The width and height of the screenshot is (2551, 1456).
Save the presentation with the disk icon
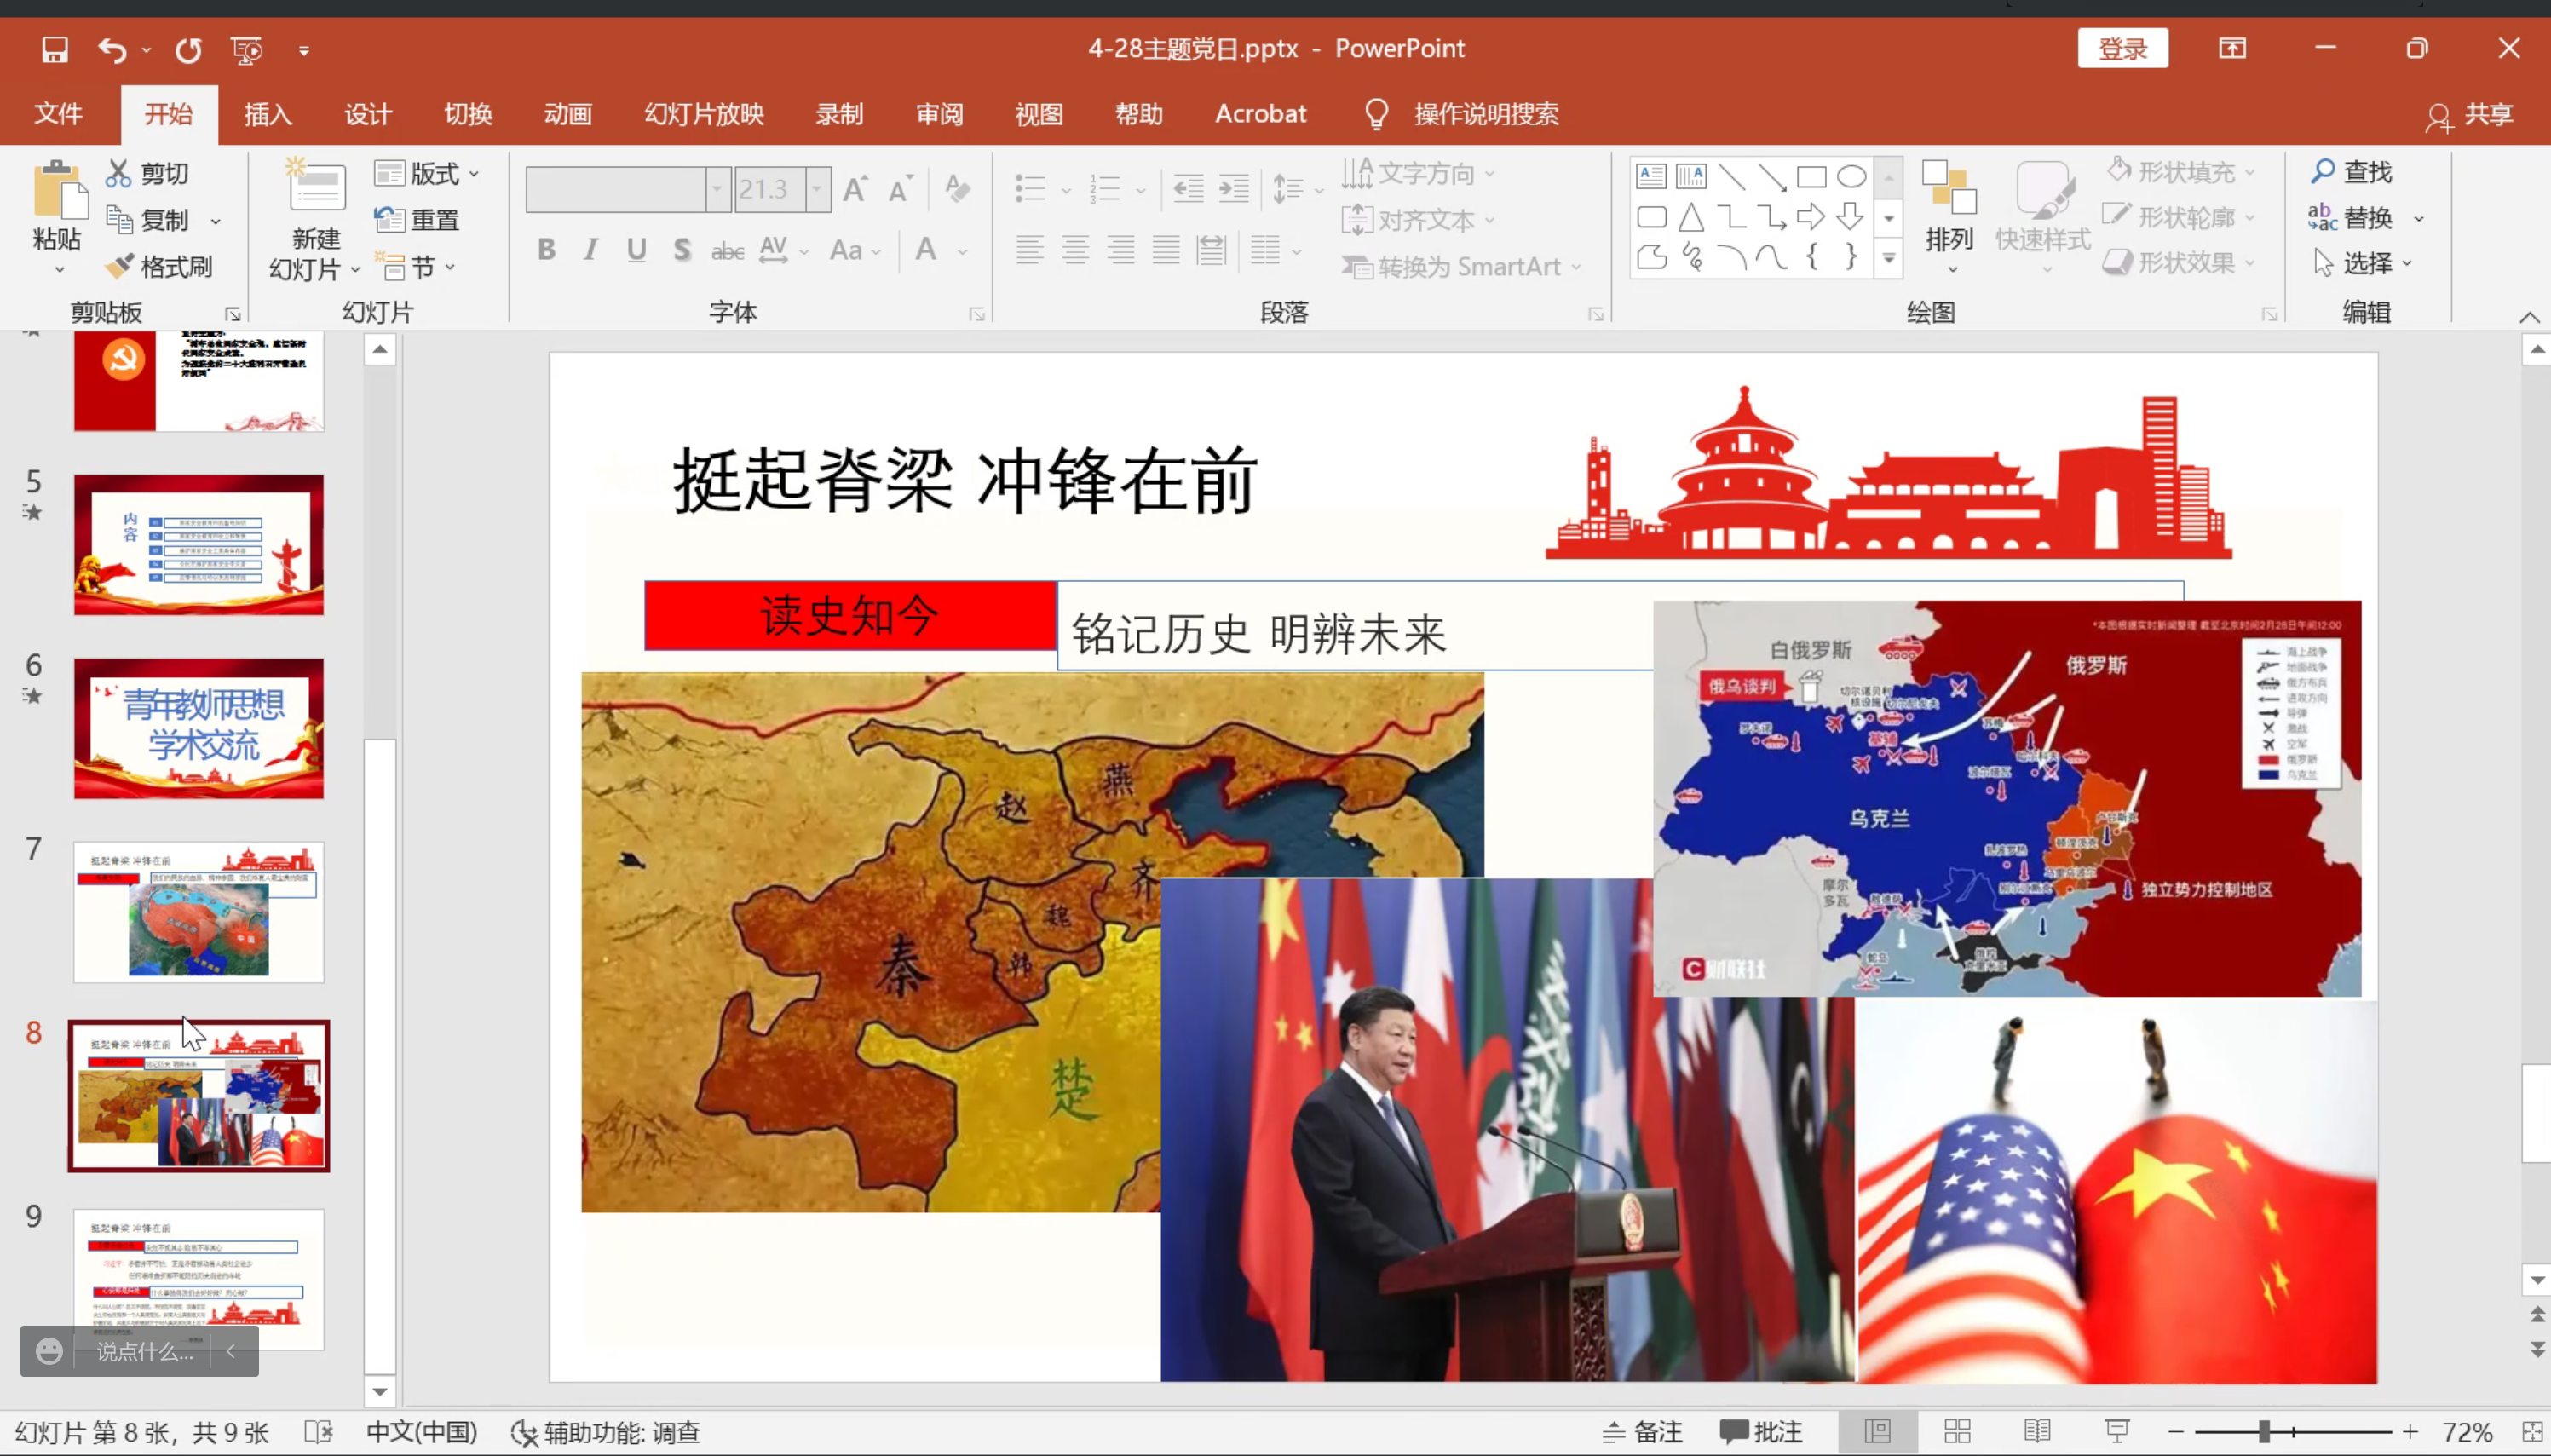coord(54,49)
